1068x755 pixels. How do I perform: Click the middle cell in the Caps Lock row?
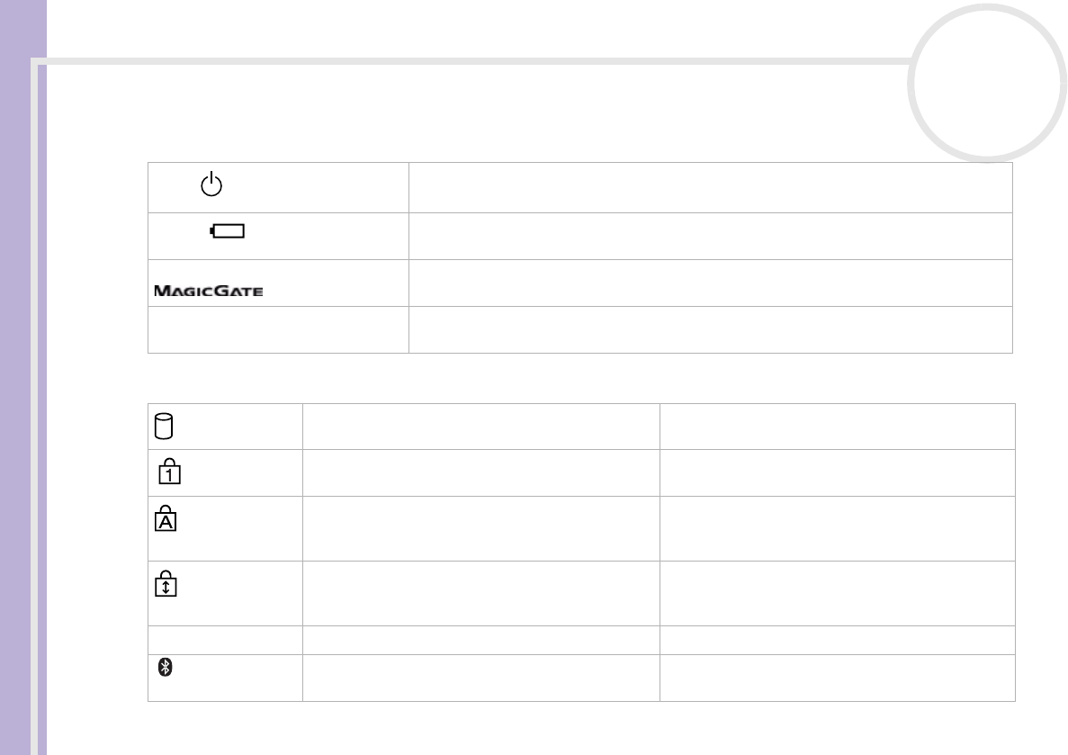(480, 528)
